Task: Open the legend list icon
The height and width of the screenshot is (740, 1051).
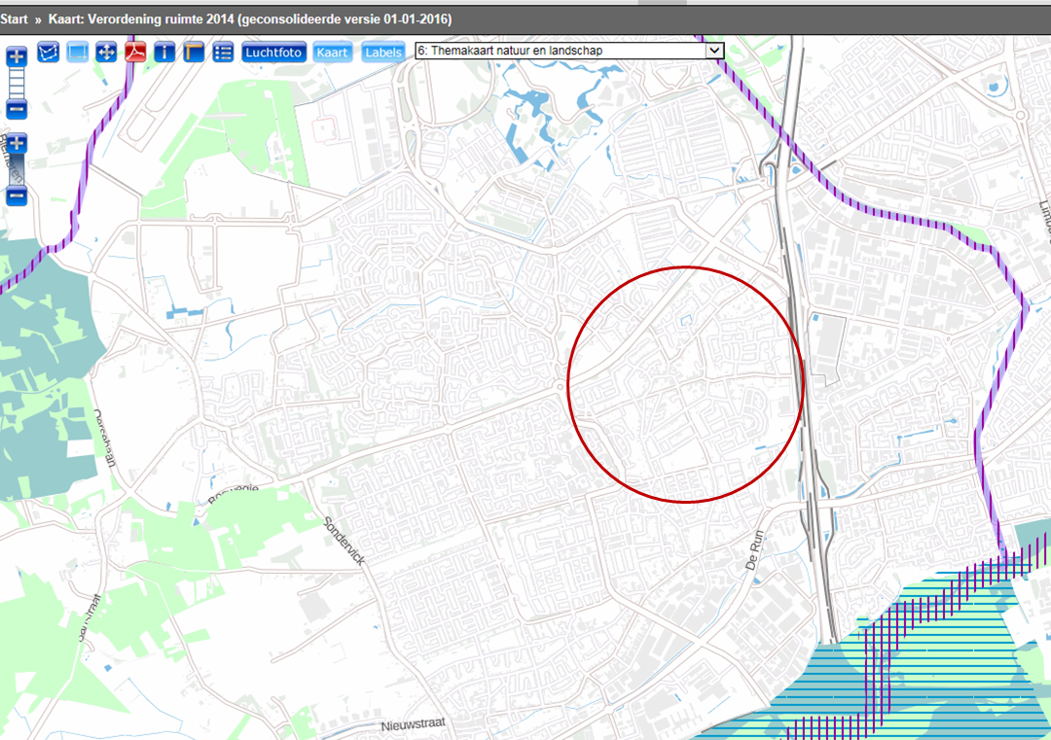Action: pyautogui.click(x=223, y=52)
